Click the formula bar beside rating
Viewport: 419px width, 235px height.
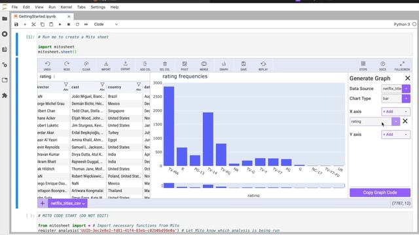click(101, 76)
